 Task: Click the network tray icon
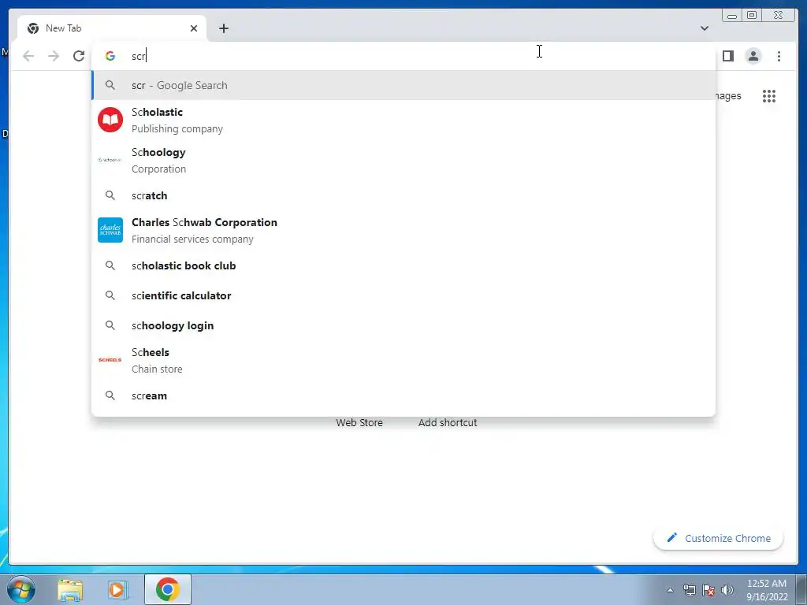(689, 590)
